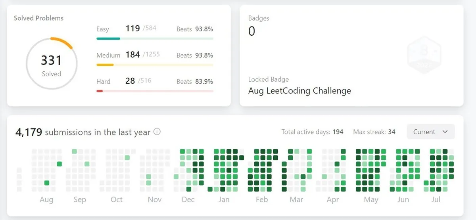The width and height of the screenshot is (476, 220).
Task: Click the Total active days stat
Action: [312, 132]
